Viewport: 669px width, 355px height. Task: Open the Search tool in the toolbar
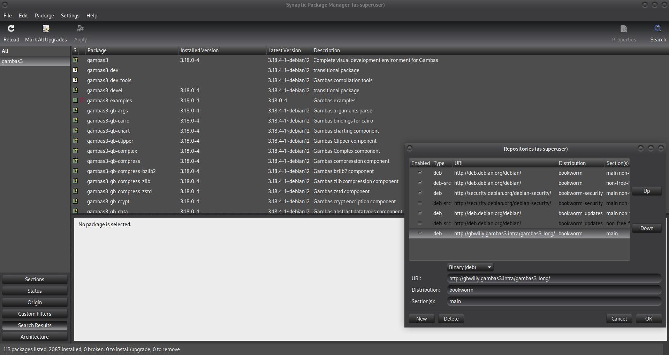pos(657,29)
